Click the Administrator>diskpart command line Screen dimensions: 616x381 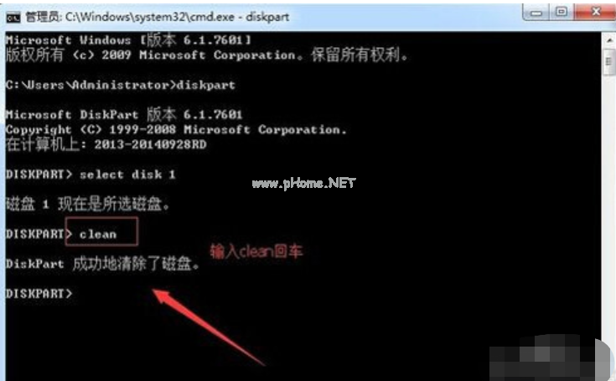tap(120, 85)
